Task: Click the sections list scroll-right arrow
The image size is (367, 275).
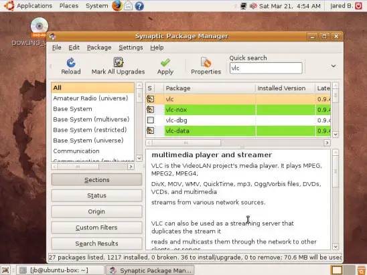Action: pos(131,167)
